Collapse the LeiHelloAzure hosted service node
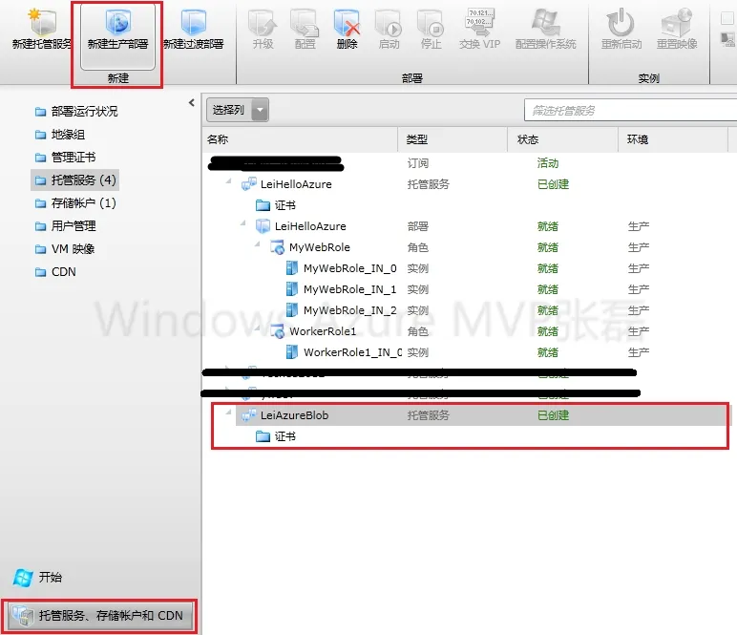 point(229,181)
